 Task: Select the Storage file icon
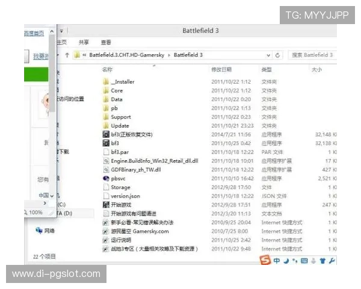pyautogui.click(x=106, y=187)
